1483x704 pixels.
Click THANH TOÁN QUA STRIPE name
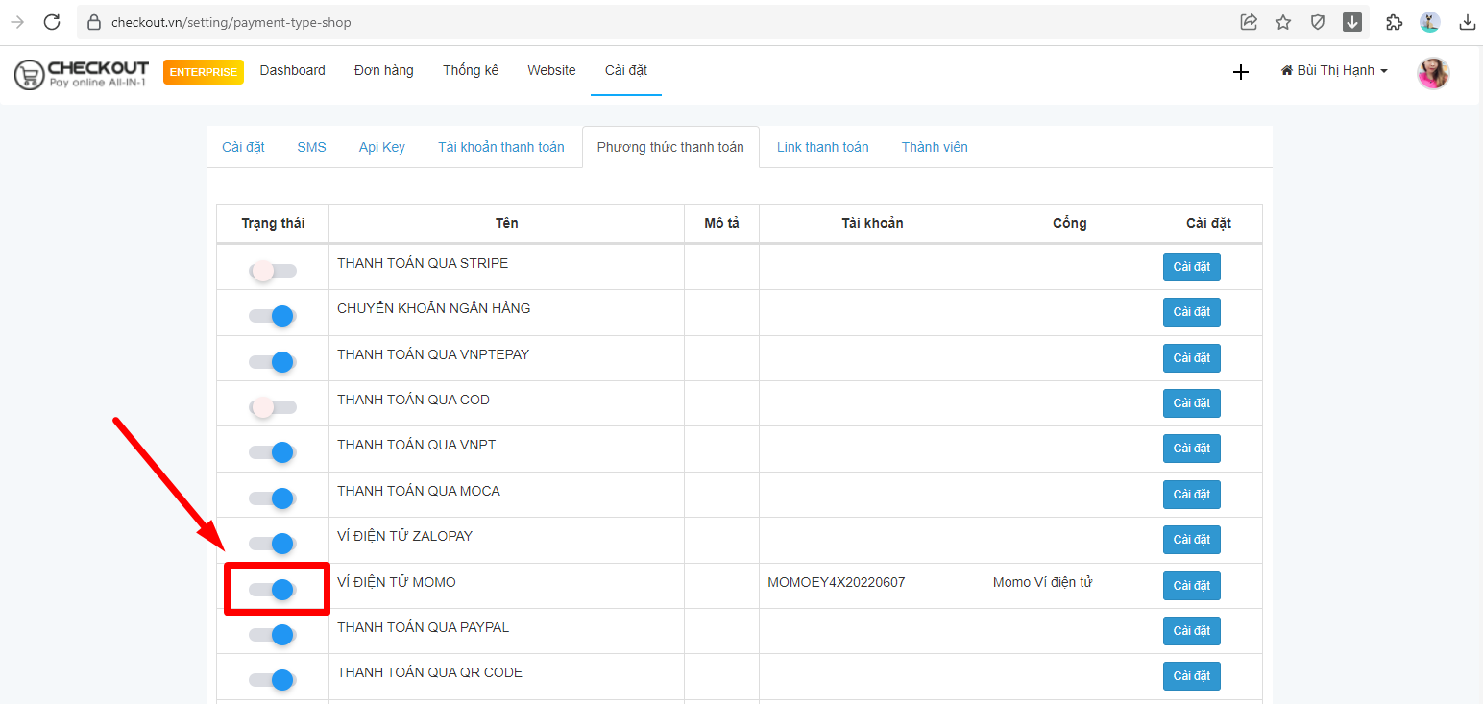coord(423,263)
